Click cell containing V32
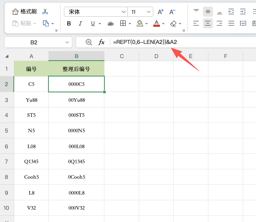The width and height of the screenshot is (256, 222). [31, 208]
